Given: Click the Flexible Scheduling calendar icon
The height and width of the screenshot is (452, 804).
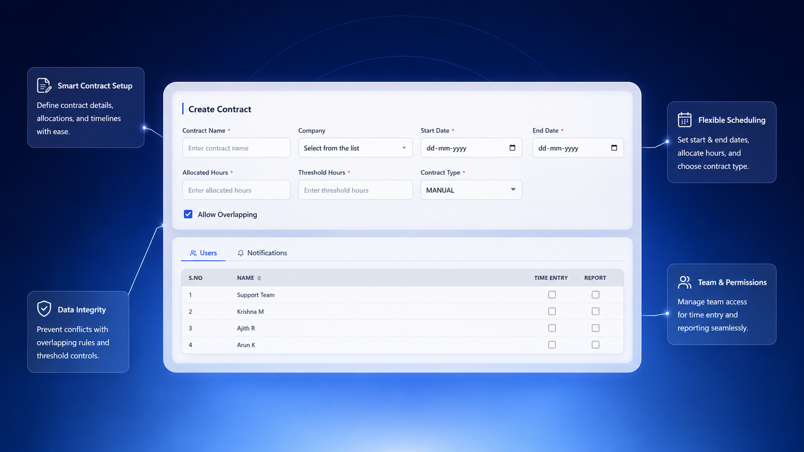Looking at the screenshot, I should (684, 120).
